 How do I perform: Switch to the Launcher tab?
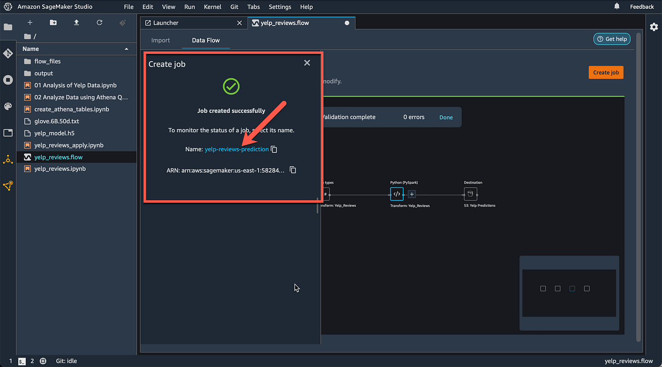pyautogui.click(x=193, y=23)
